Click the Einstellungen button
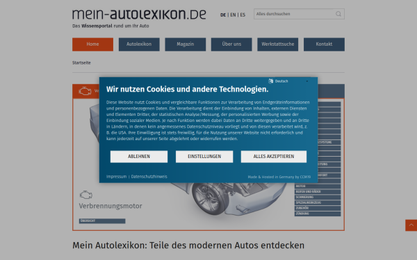 204,157
